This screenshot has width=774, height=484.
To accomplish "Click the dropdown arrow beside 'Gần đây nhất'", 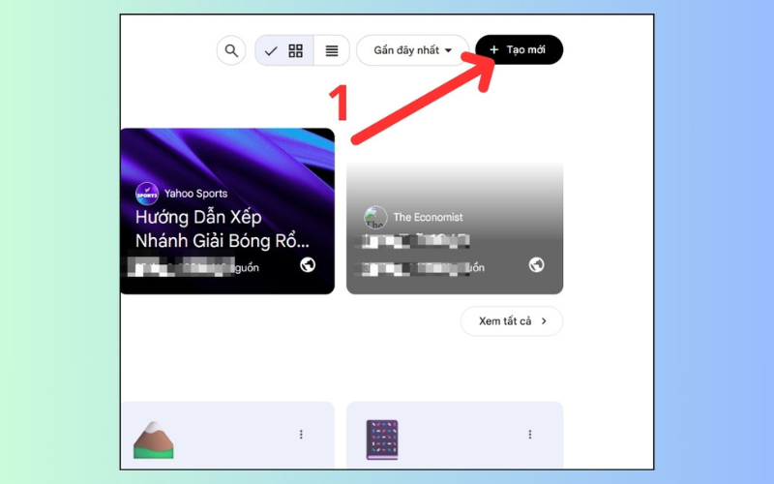I will pos(448,50).
